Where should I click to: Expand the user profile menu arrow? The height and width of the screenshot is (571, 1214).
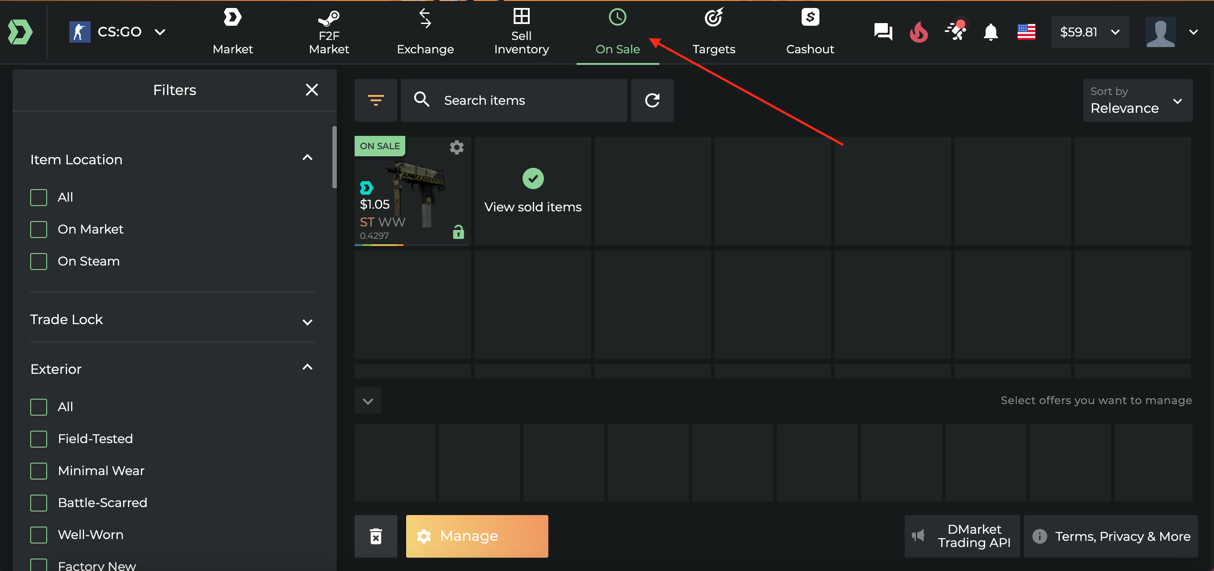tap(1193, 32)
